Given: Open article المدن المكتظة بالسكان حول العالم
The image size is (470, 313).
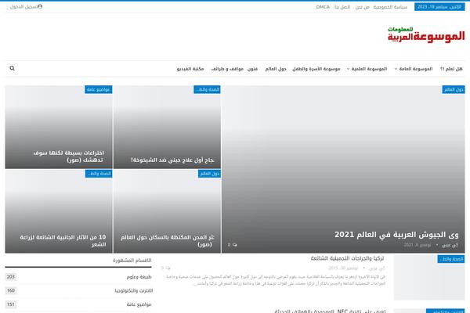Looking at the screenshot, I should 168,241.
